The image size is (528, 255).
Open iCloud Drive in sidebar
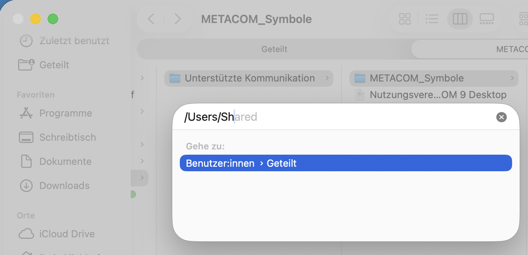click(x=67, y=234)
